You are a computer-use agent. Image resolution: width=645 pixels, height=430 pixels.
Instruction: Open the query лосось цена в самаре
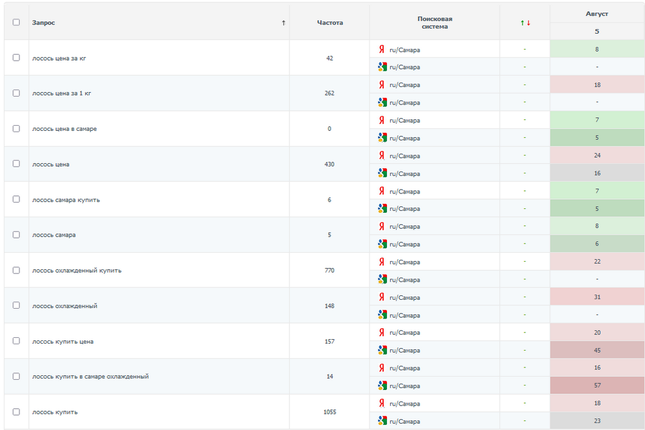tap(64, 129)
